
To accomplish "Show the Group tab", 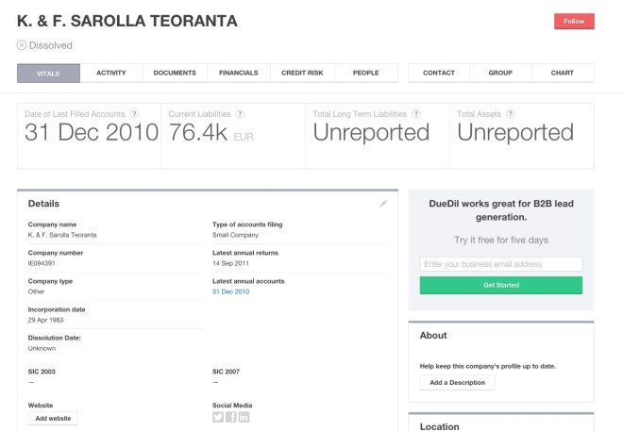I will [500, 73].
